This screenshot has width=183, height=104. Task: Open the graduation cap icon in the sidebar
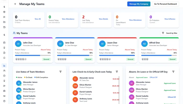[x=4, y=96]
